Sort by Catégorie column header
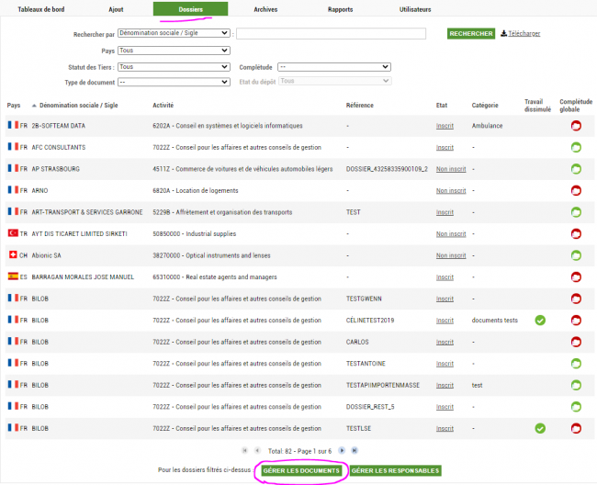 tap(485, 106)
